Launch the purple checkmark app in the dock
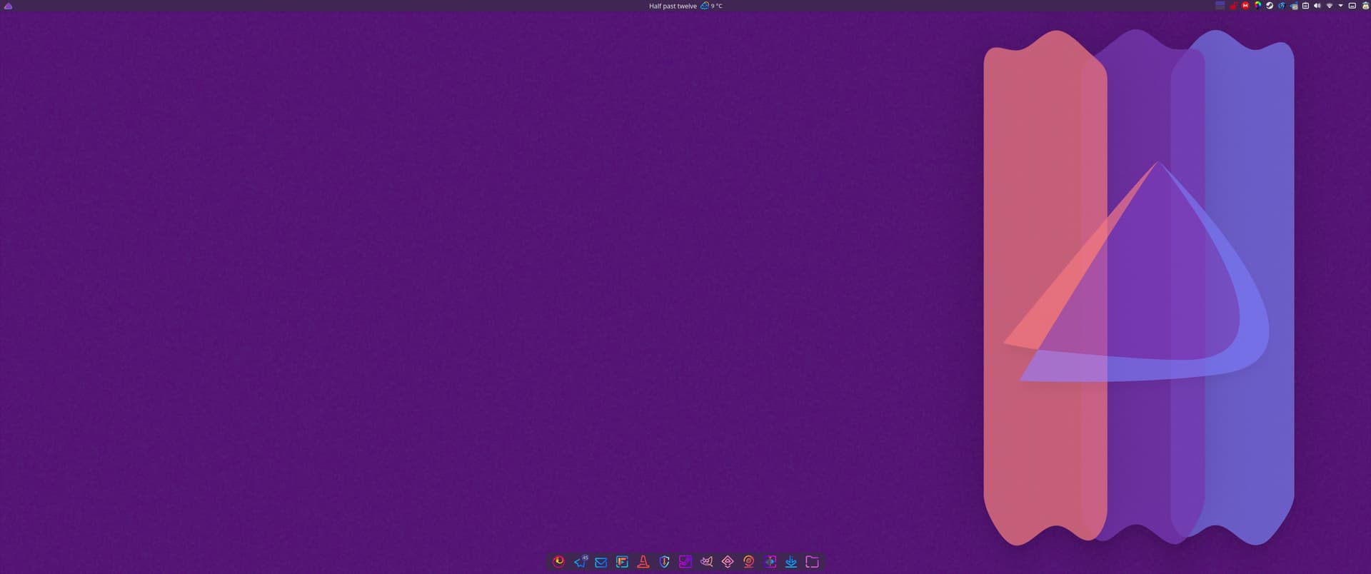1371x574 pixels. pos(685,562)
